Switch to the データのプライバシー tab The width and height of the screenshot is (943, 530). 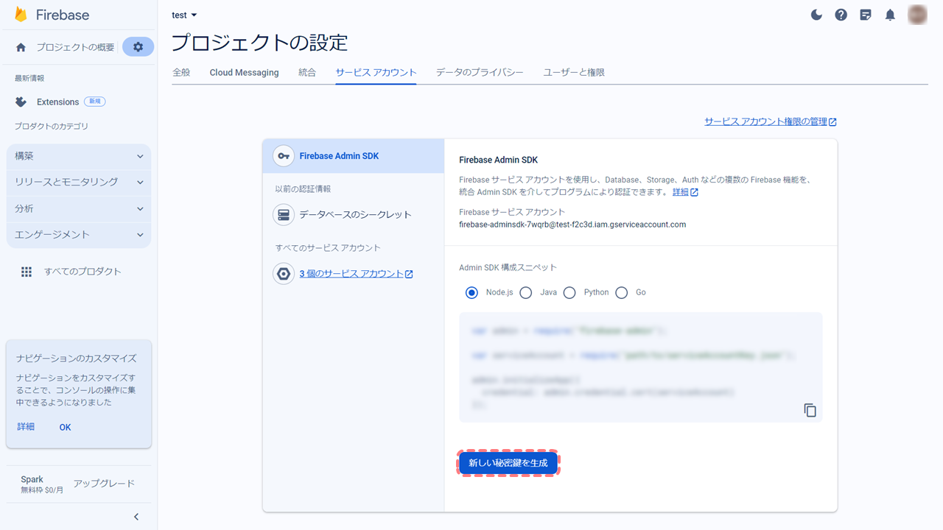coord(480,72)
